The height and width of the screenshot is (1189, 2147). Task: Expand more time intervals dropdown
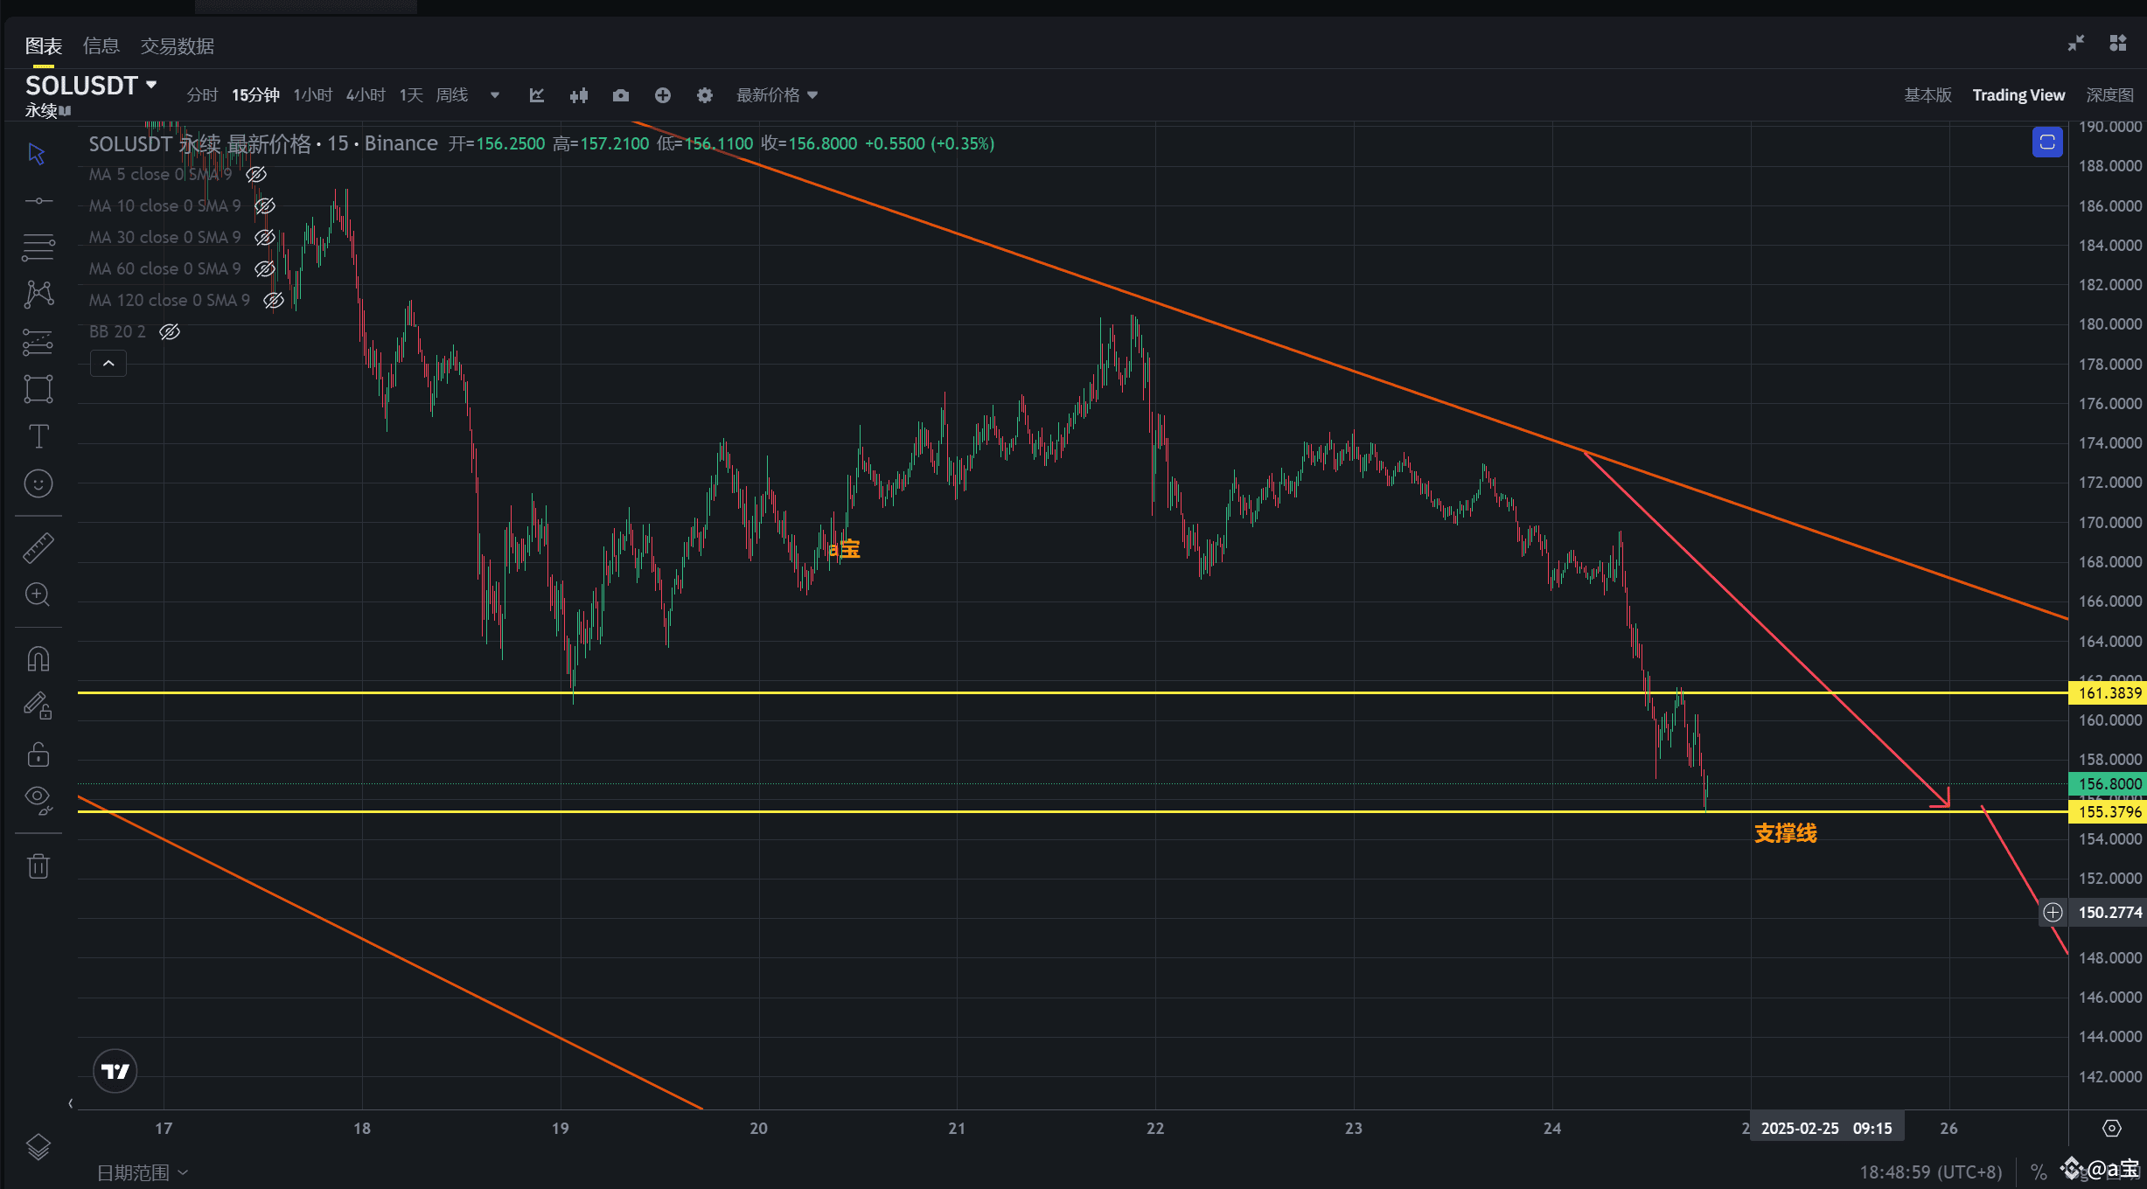(x=495, y=95)
